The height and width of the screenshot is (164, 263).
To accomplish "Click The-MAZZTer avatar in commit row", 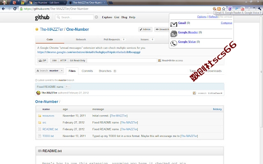I will (38, 93).
